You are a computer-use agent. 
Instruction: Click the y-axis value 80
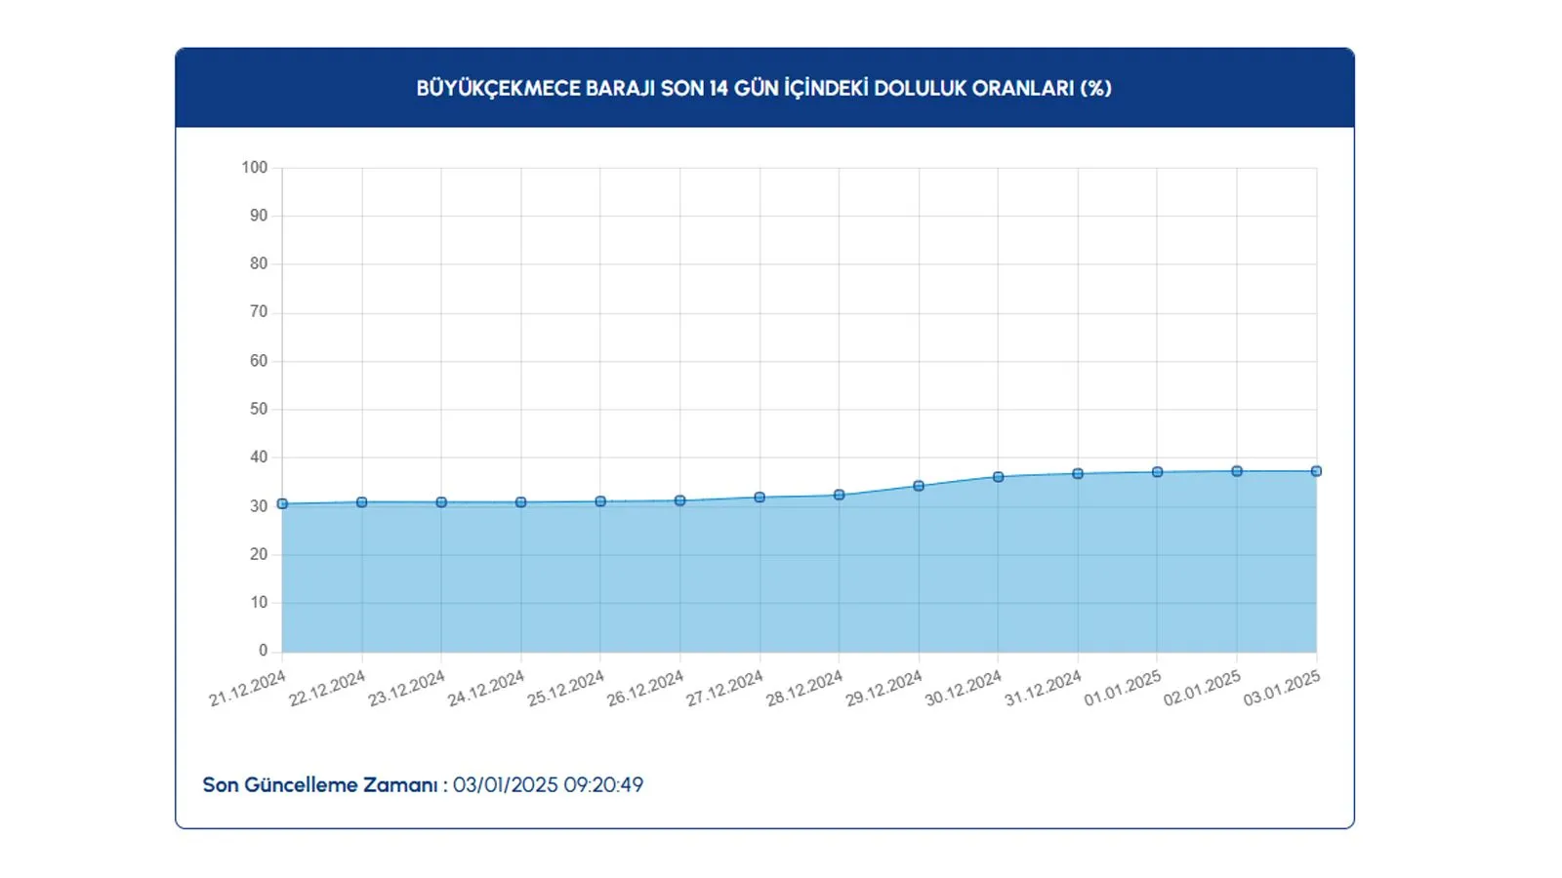[259, 263]
